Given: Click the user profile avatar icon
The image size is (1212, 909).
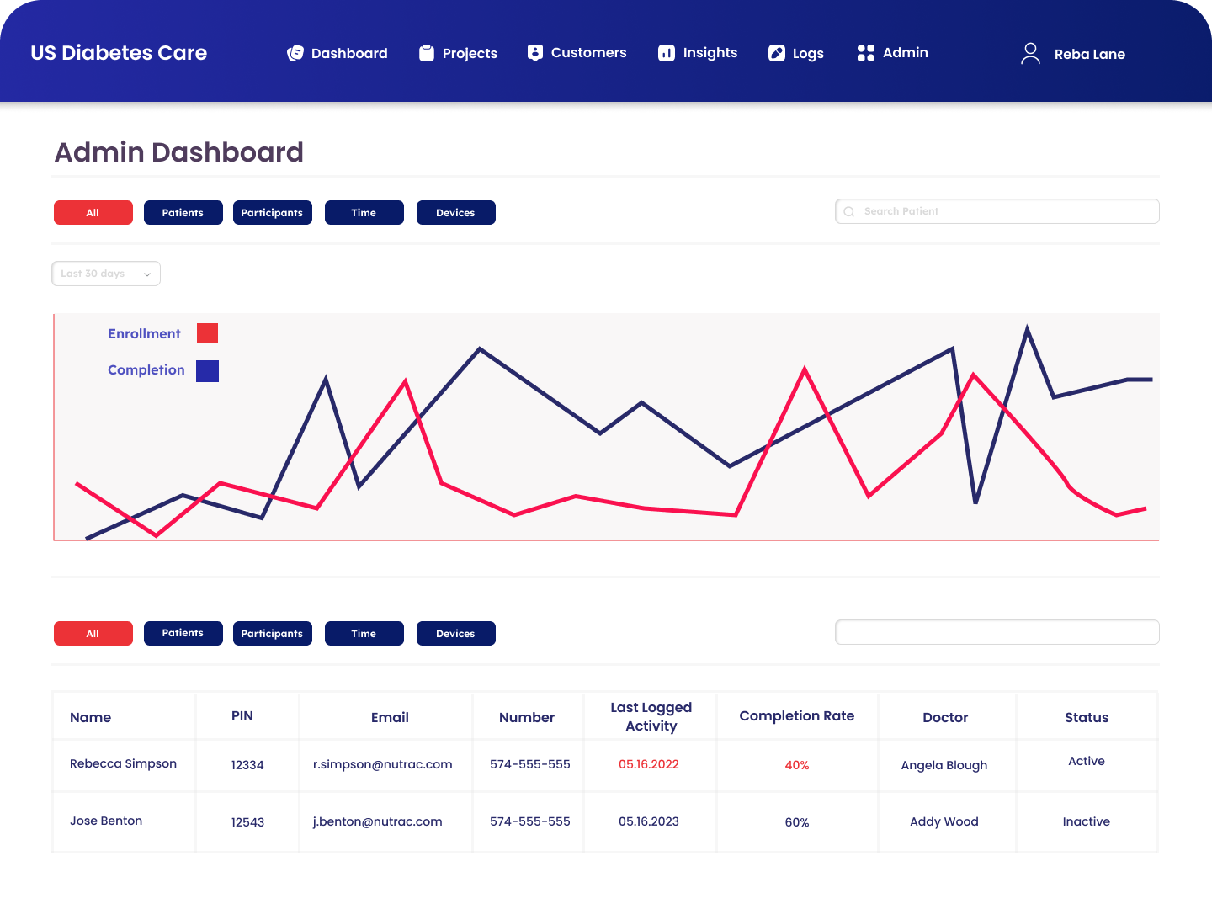Looking at the screenshot, I should tap(1030, 53).
